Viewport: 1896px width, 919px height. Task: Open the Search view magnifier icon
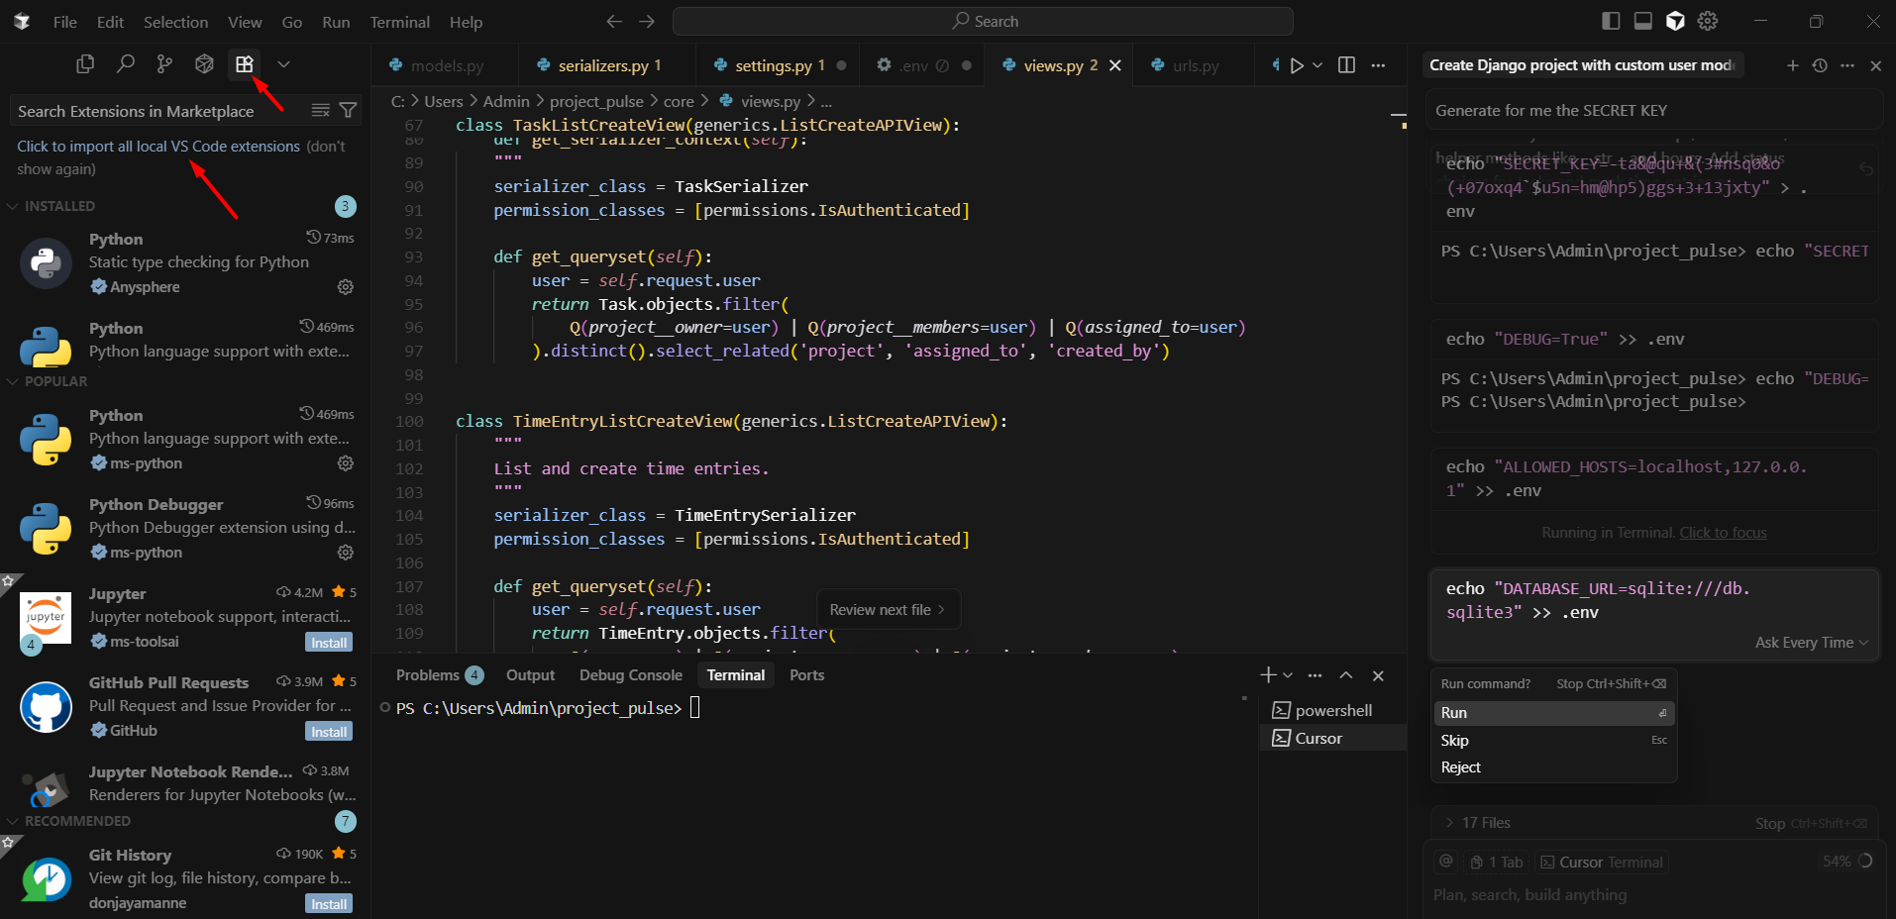click(x=125, y=64)
